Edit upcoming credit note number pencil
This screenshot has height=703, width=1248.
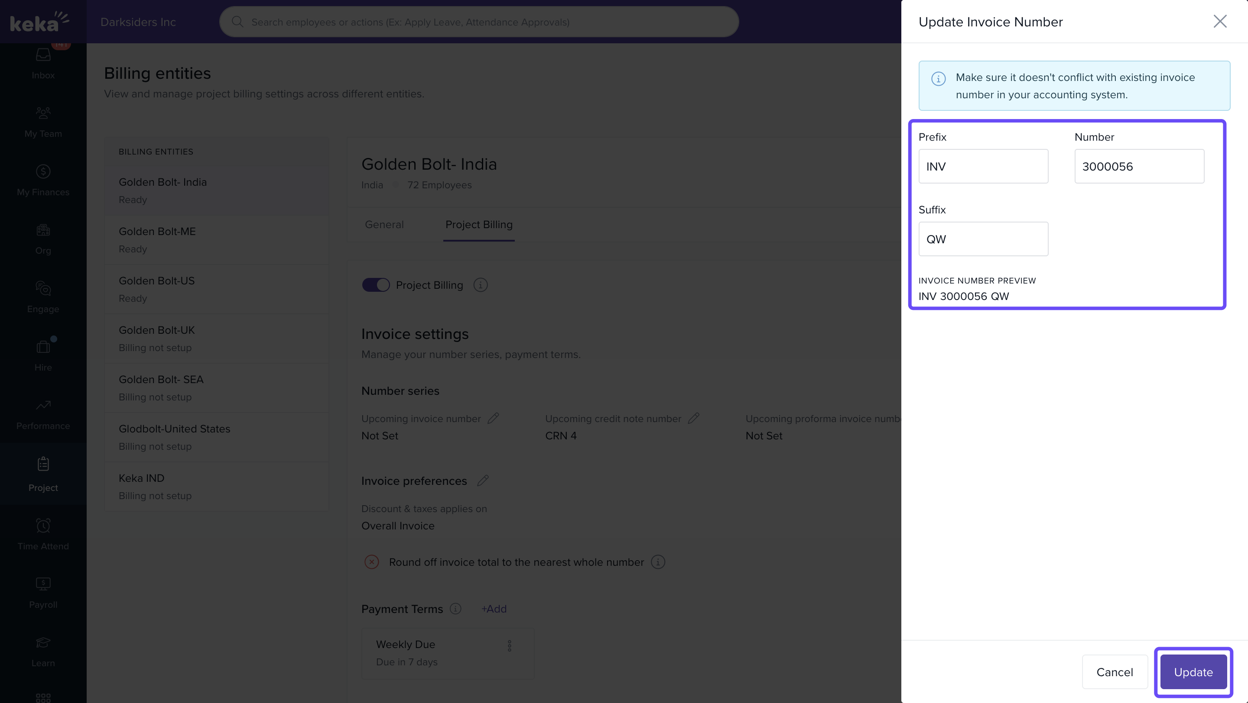coord(693,418)
